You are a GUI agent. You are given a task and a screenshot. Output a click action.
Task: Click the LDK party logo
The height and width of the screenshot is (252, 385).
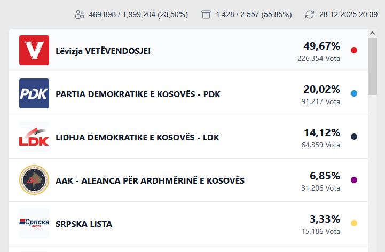tap(34, 137)
